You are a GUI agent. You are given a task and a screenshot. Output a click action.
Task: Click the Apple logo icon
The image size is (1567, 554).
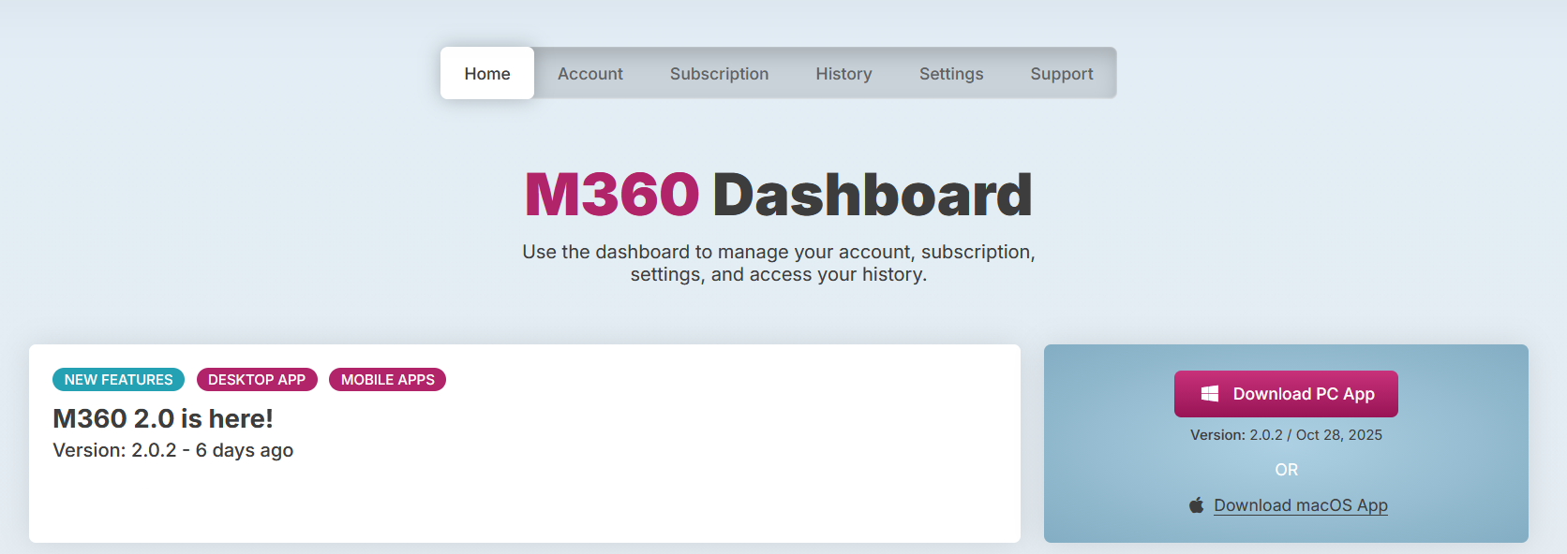[1196, 505]
